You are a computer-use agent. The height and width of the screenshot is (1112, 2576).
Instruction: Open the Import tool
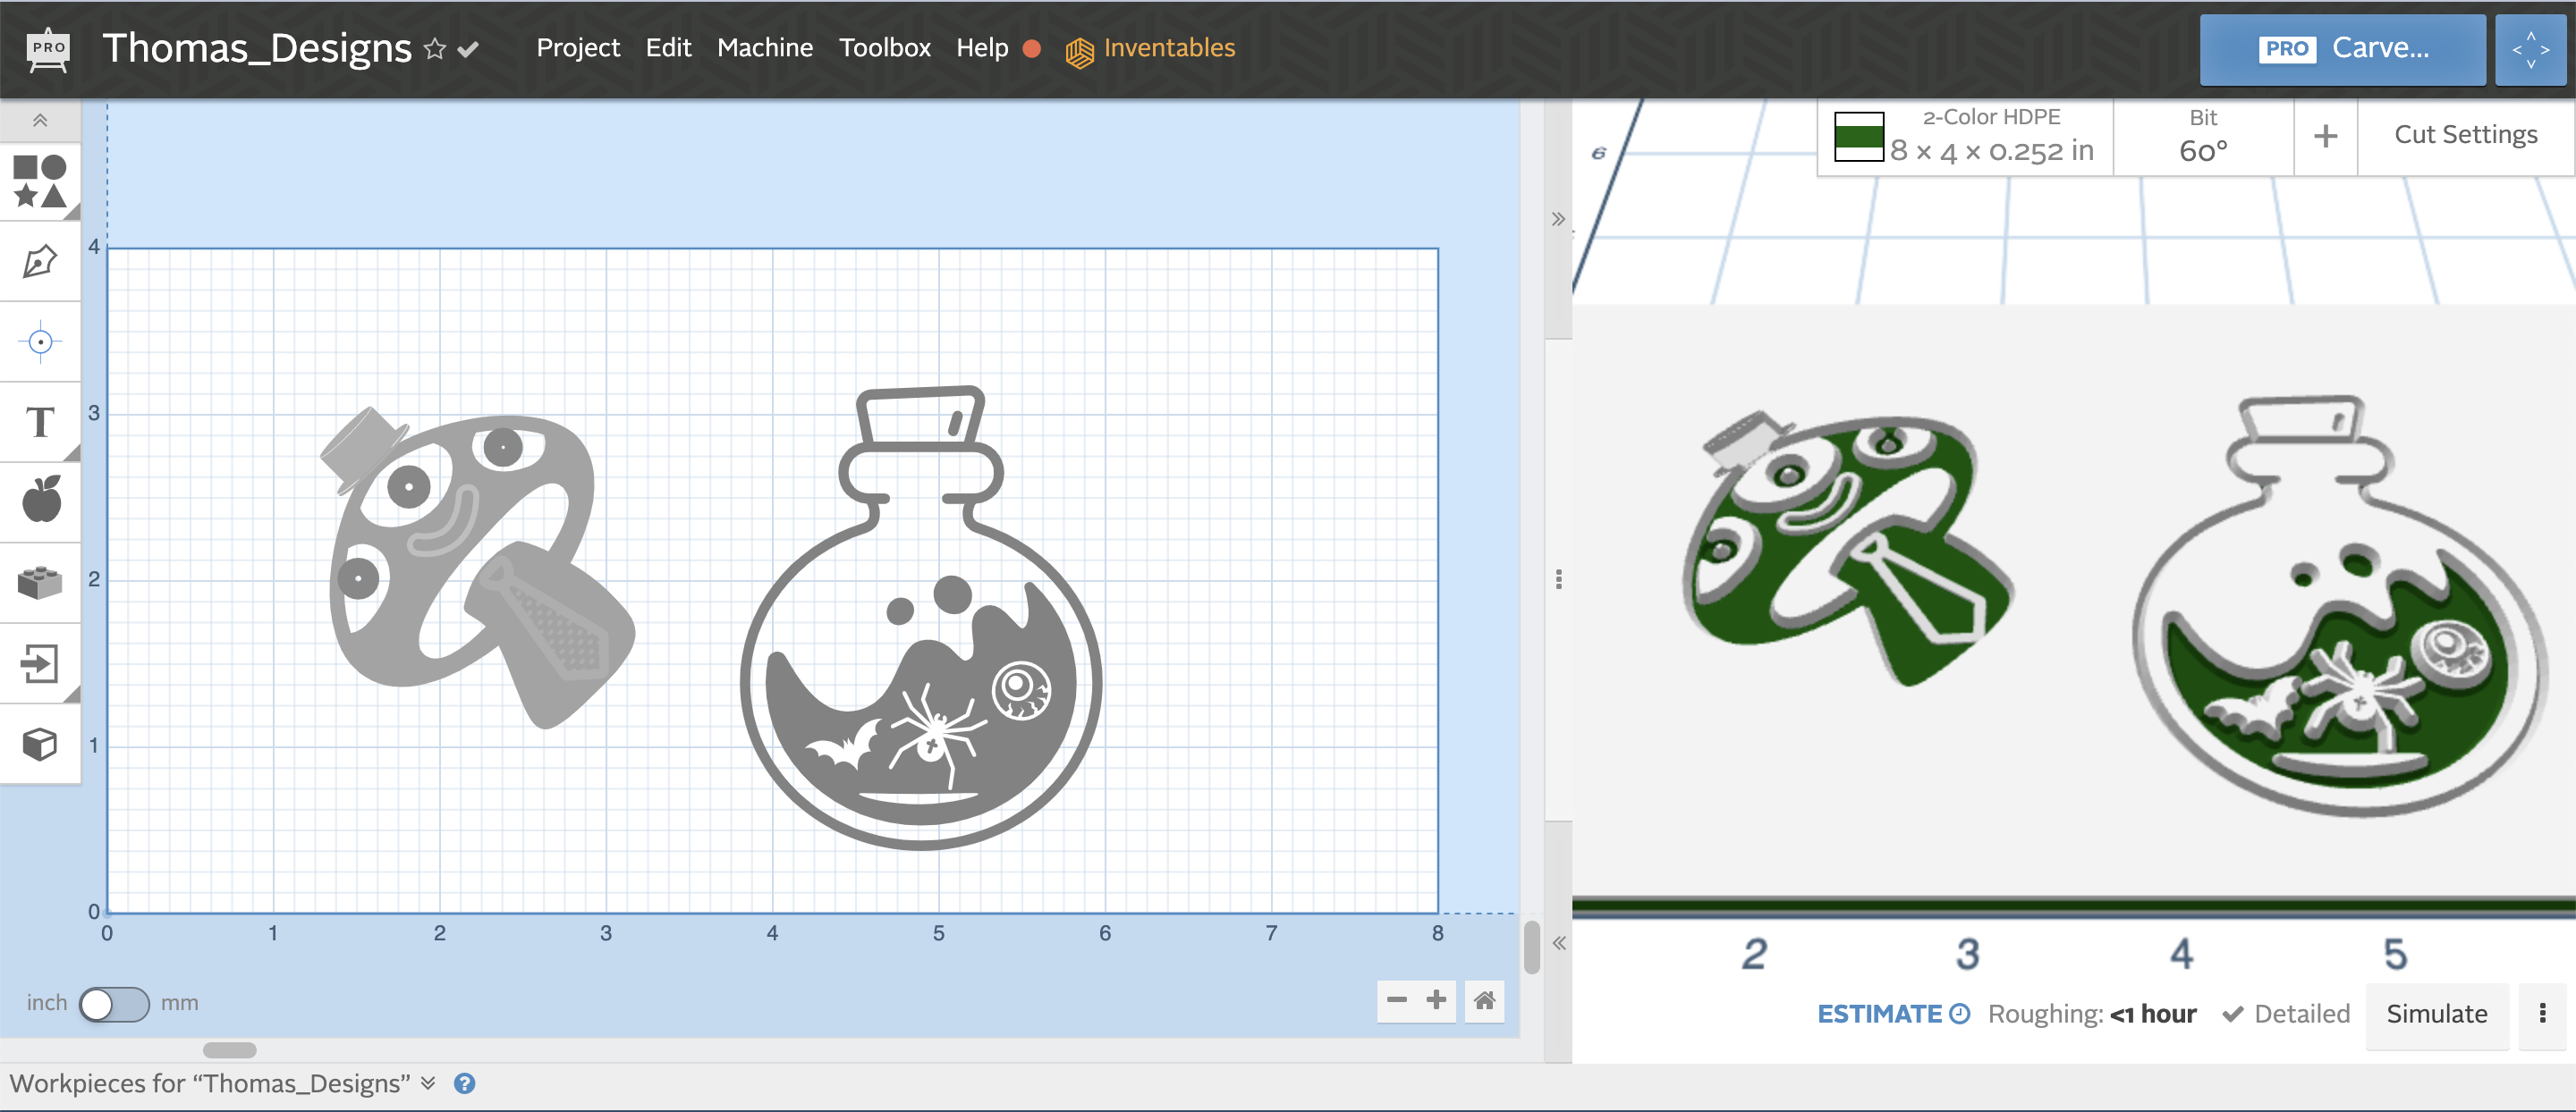pyautogui.click(x=40, y=662)
